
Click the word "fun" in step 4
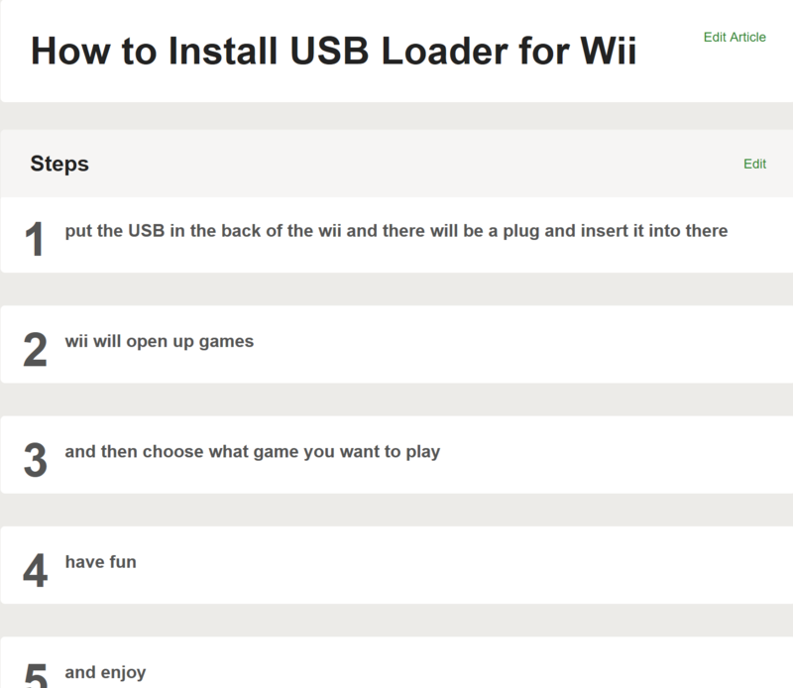pos(123,562)
